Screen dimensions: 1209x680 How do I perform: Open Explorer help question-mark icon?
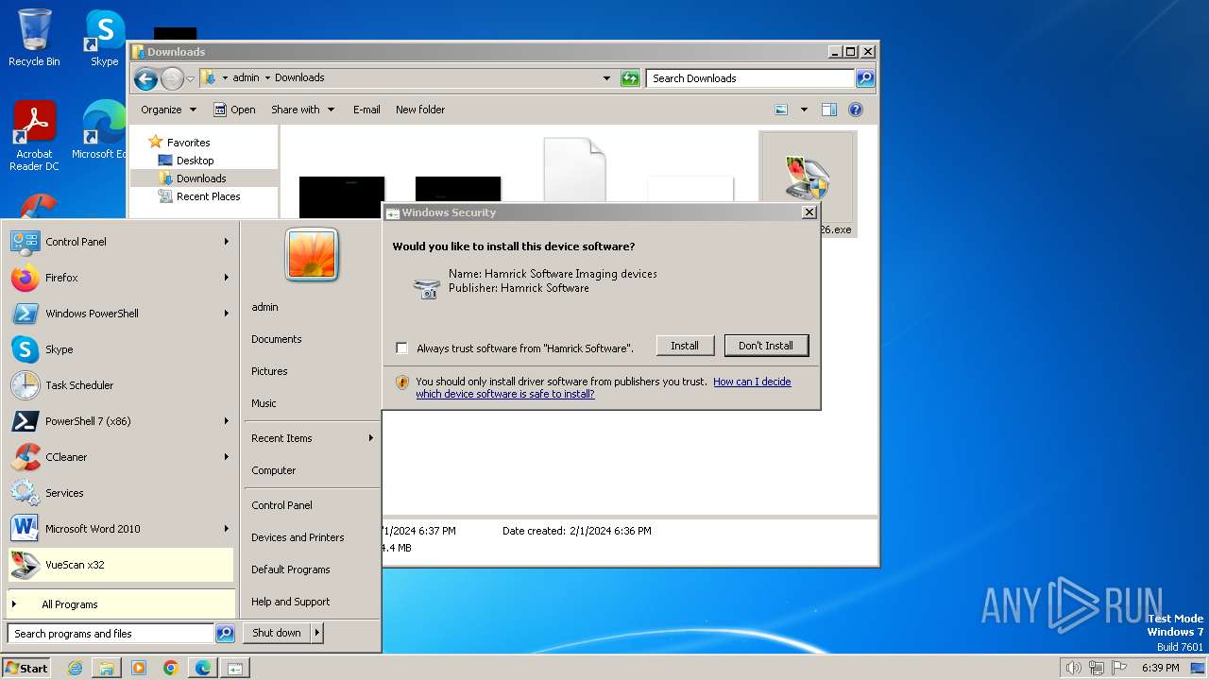[x=856, y=110]
